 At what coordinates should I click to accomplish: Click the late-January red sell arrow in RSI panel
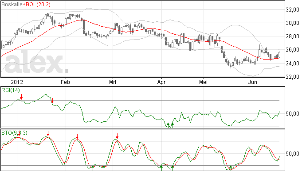(x=52, y=100)
